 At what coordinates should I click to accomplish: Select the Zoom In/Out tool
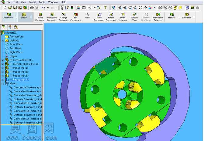click(130, 8)
